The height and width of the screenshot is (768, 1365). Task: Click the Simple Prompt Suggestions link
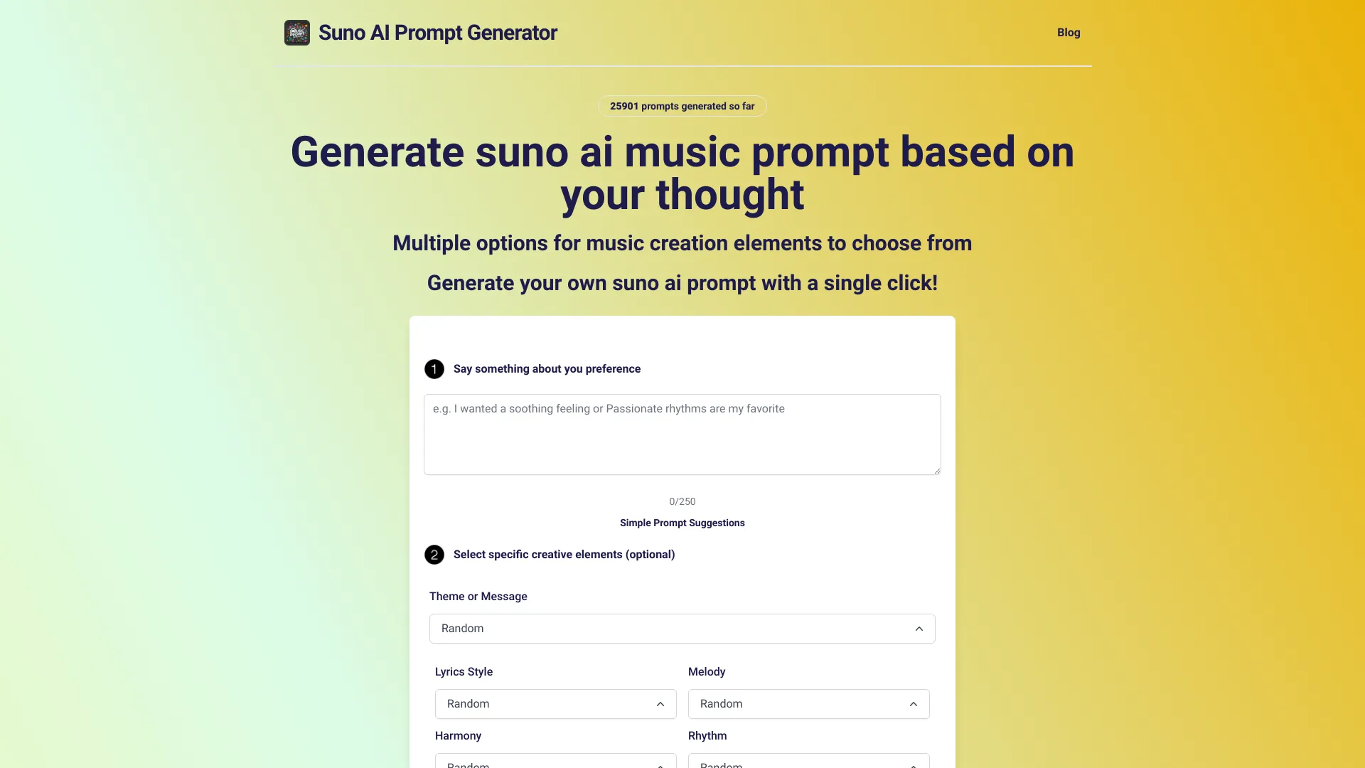(682, 523)
